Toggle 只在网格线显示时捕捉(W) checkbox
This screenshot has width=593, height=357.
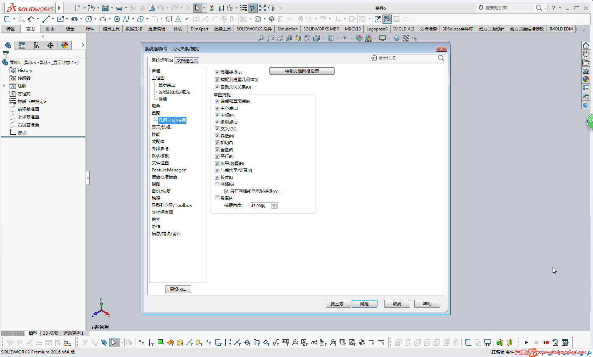pos(226,191)
